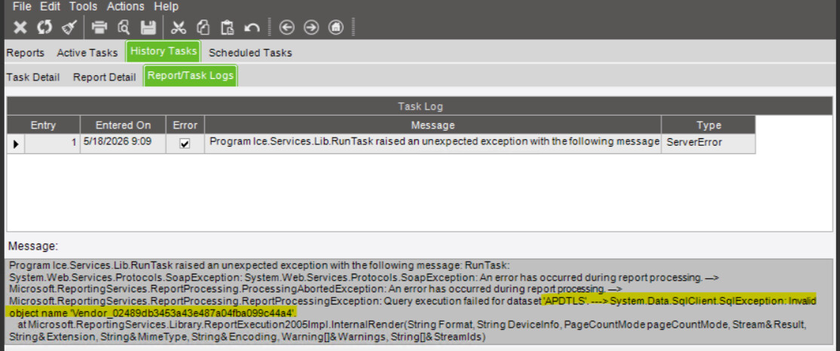Open the Report Detail tab
Viewport: 840px width, 351px height.
click(105, 77)
